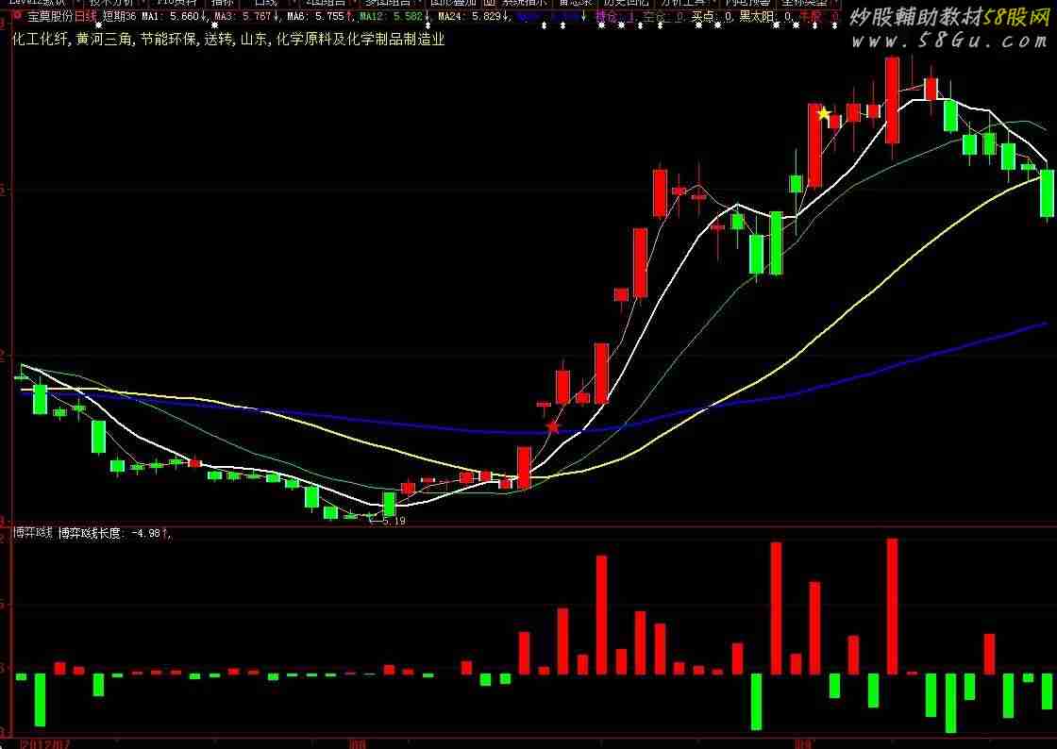Click the yellow star signal marker
This screenshot has width=1057, height=749.
point(823,114)
